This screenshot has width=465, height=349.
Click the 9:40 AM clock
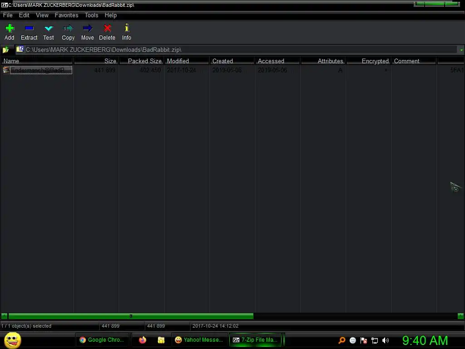[425, 340]
